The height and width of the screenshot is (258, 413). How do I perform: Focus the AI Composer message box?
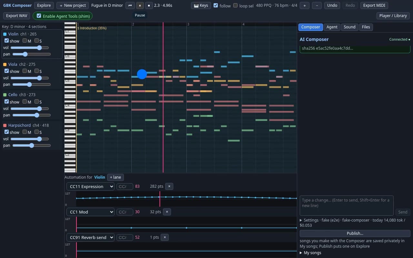pos(347,205)
